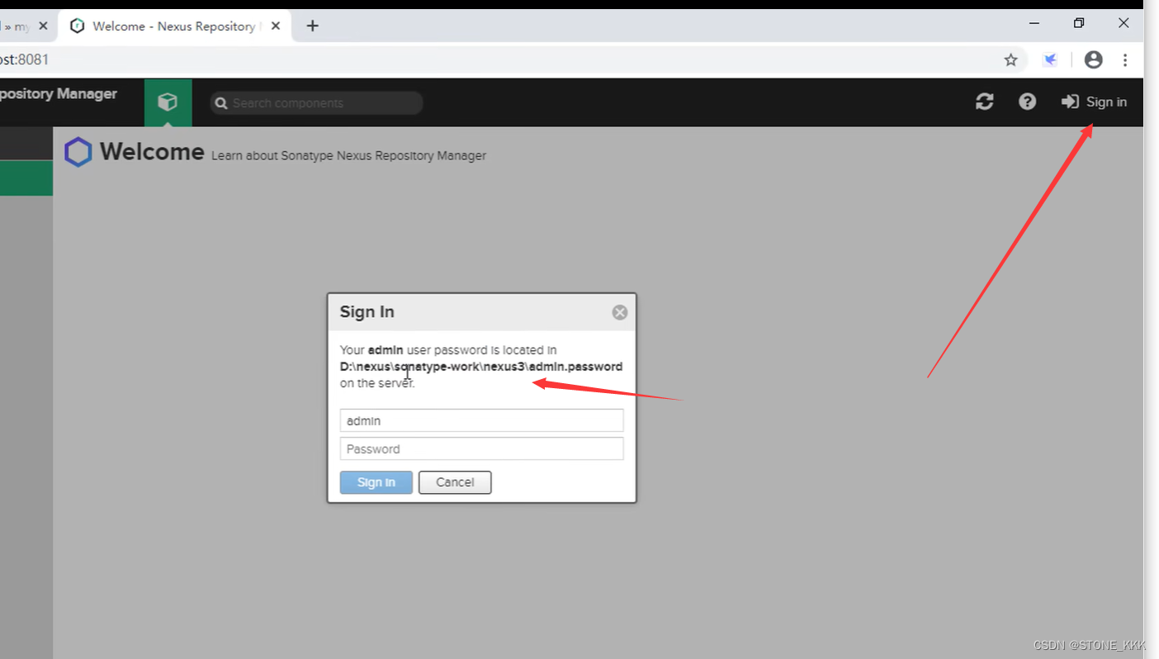Close the Sign In dialog with X
Viewport: 1159px width, 659px height.
[619, 312]
